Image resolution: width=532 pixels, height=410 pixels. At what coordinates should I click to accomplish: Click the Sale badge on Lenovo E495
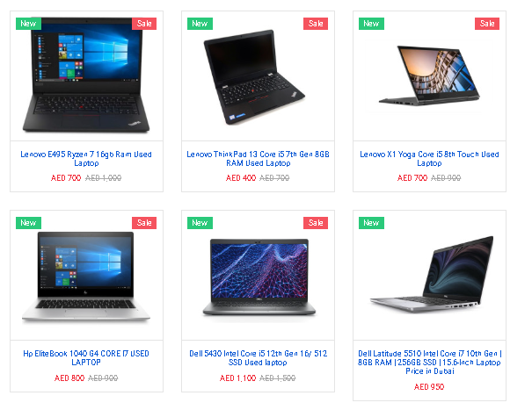[144, 24]
